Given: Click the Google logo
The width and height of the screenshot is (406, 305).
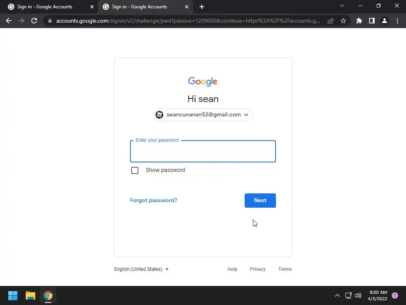Looking at the screenshot, I should [203, 81].
